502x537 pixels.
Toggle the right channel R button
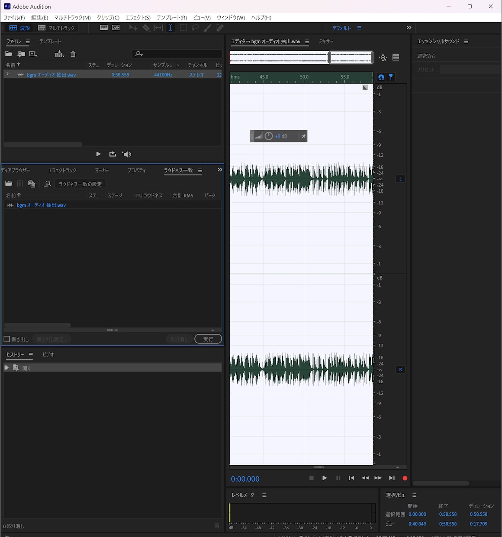point(400,369)
